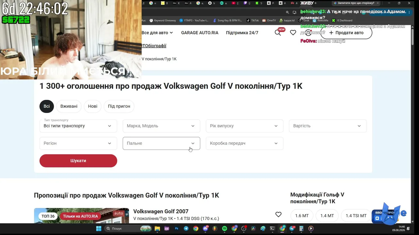Viewport: 419px width, 235px height.
Task: Select the 'Всі' listings filter
Action: pyautogui.click(x=47, y=106)
